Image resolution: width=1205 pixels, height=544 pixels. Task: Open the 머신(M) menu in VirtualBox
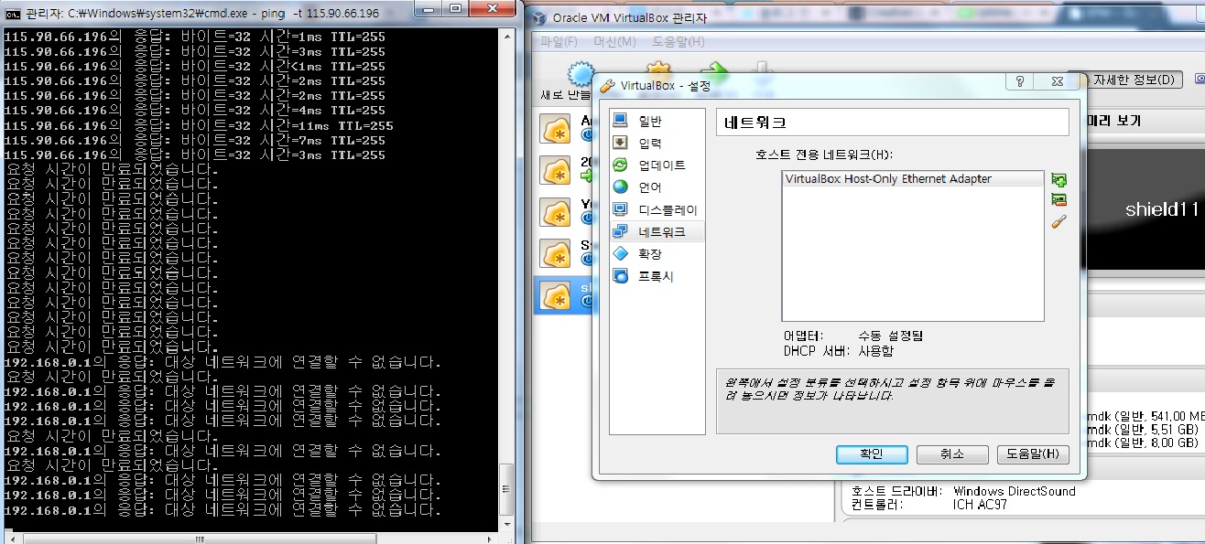(x=614, y=42)
